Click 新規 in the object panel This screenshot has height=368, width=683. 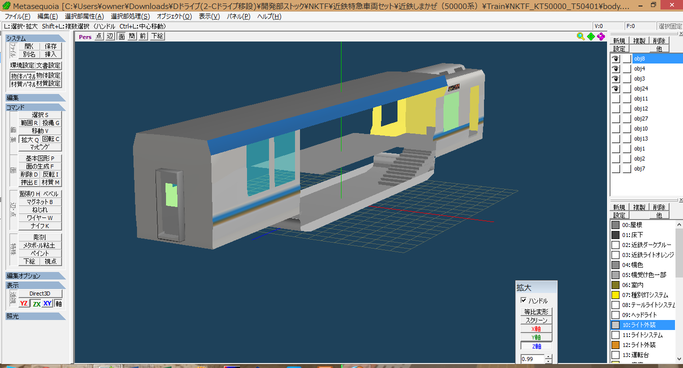619,41
